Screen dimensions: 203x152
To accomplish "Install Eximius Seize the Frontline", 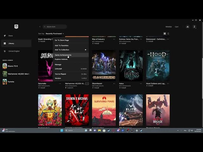I will click(123, 43).
